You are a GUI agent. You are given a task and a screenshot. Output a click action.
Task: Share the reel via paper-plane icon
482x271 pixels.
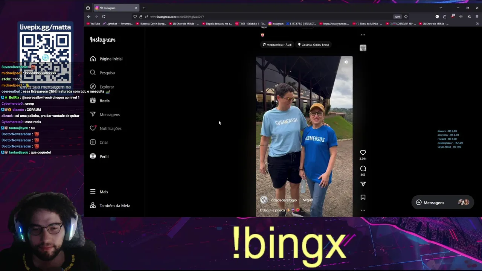click(363, 184)
